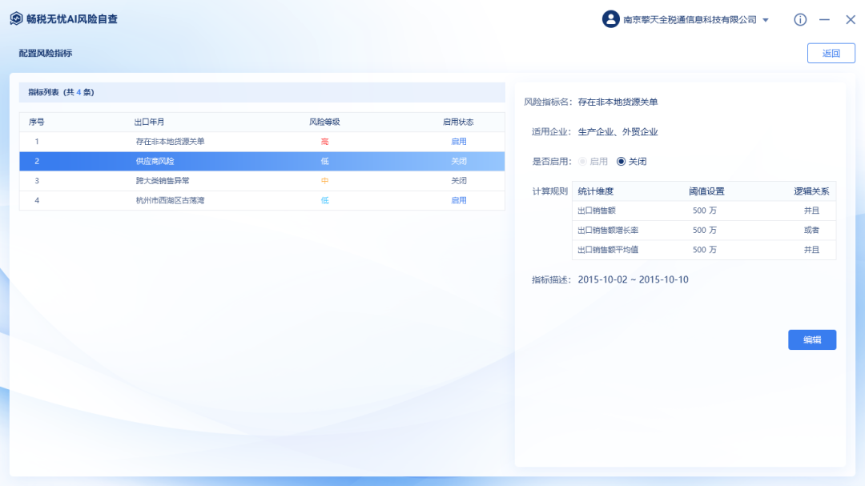Click the 或者 logic relation cell

(x=811, y=230)
